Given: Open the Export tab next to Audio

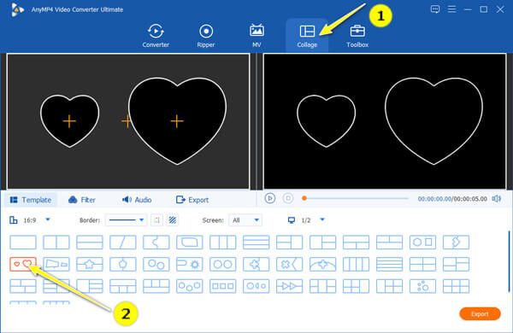Looking at the screenshot, I should click(x=192, y=200).
